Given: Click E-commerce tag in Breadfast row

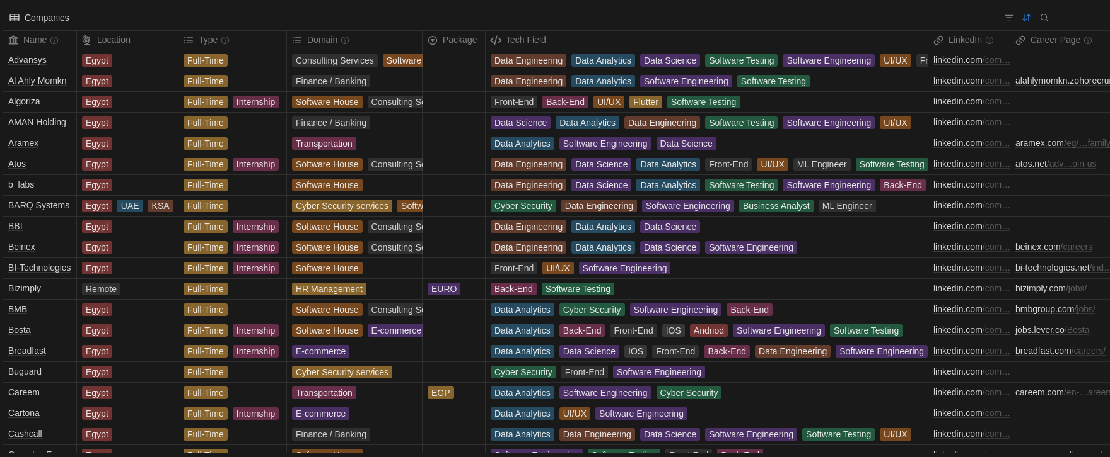Looking at the screenshot, I should (x=320, y=351).
